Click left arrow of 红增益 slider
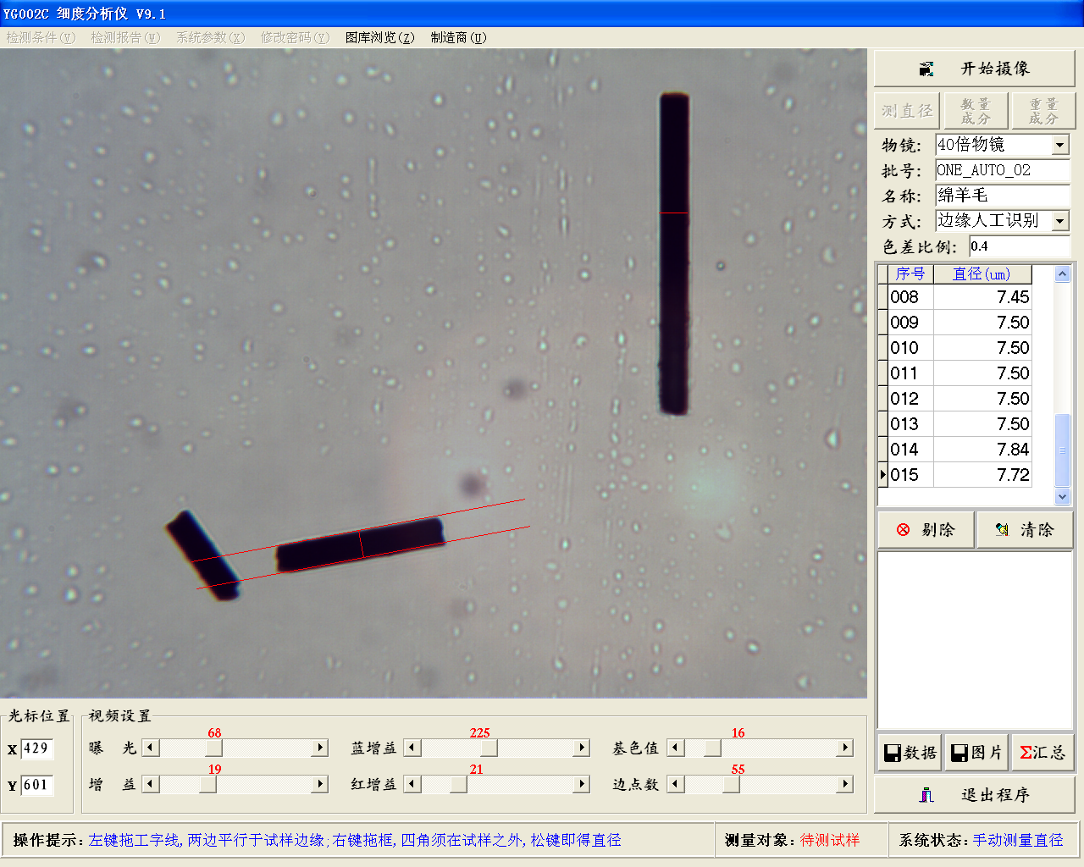Viewport: 1084px width, 867px height. [x=412, y=784]
